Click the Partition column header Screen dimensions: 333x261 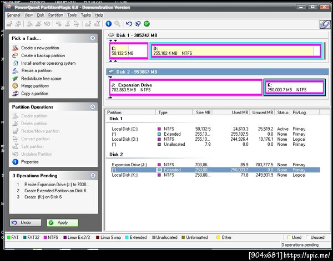click(x=130, y=112)
